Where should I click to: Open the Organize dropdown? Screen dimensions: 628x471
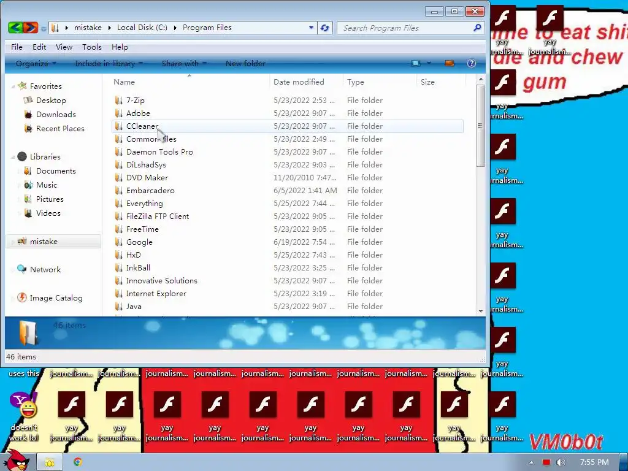point(36,63)
